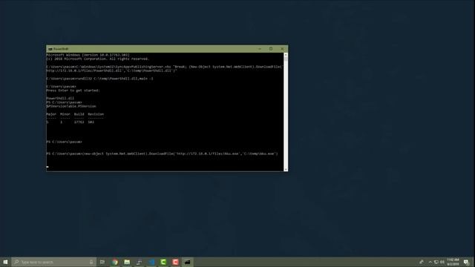Click the 'Major' column header in output

pyautogui.click(x=51, y=114)
